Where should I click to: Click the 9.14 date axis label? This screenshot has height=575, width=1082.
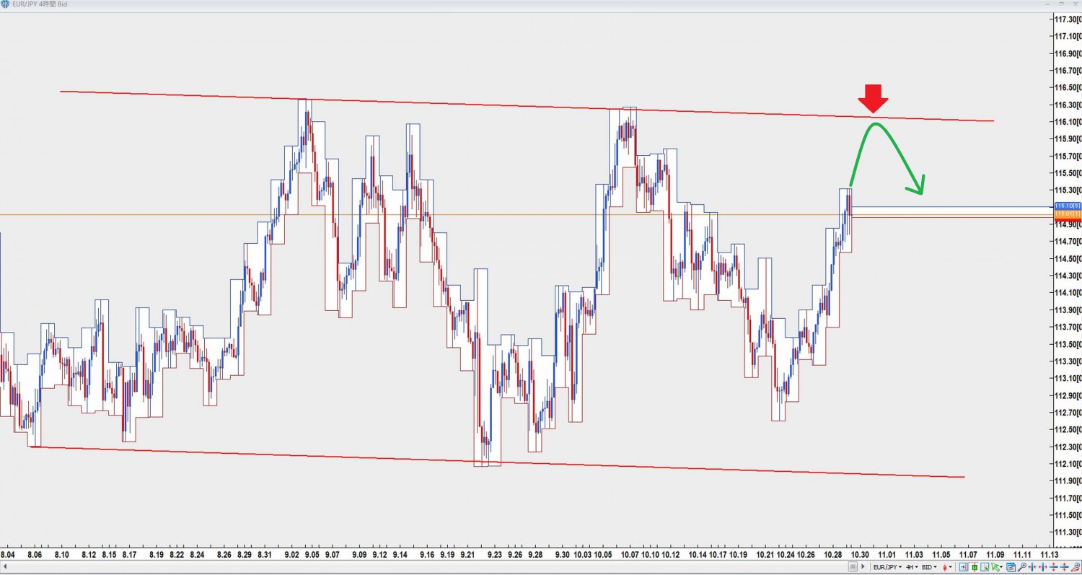tap(400, 555)
